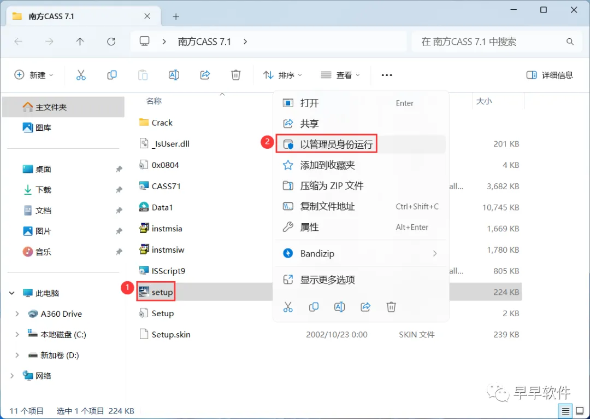Image resolution: width=590 pixels, height=419 pixels.
Task: Click the context menu Delete trash icon
Action: click(x=391, y=307)
